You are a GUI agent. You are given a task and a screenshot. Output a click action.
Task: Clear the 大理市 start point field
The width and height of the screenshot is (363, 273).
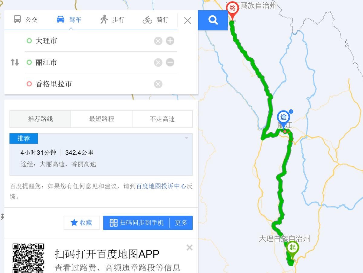[158, 41]
